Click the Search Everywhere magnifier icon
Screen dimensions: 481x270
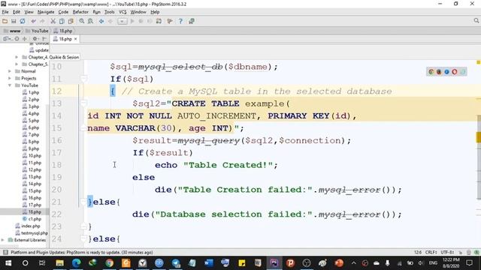[x=476, y=21]
